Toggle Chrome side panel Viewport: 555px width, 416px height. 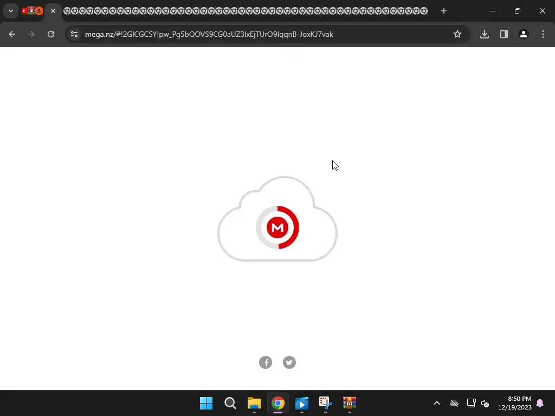pyautogui.click(x=504, y=34)
